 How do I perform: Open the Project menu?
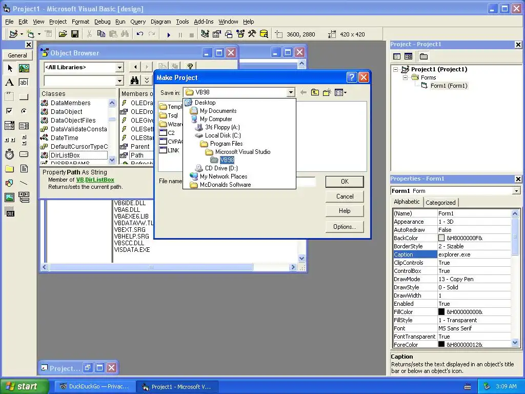pos(58,22)
